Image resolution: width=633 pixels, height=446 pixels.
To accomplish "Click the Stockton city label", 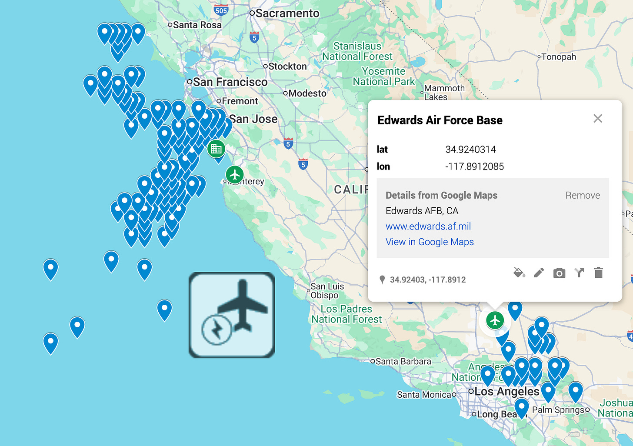I will point(287,67).
